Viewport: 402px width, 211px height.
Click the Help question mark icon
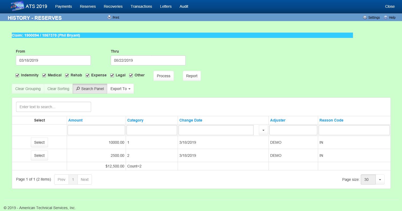[x=386, y=17]
